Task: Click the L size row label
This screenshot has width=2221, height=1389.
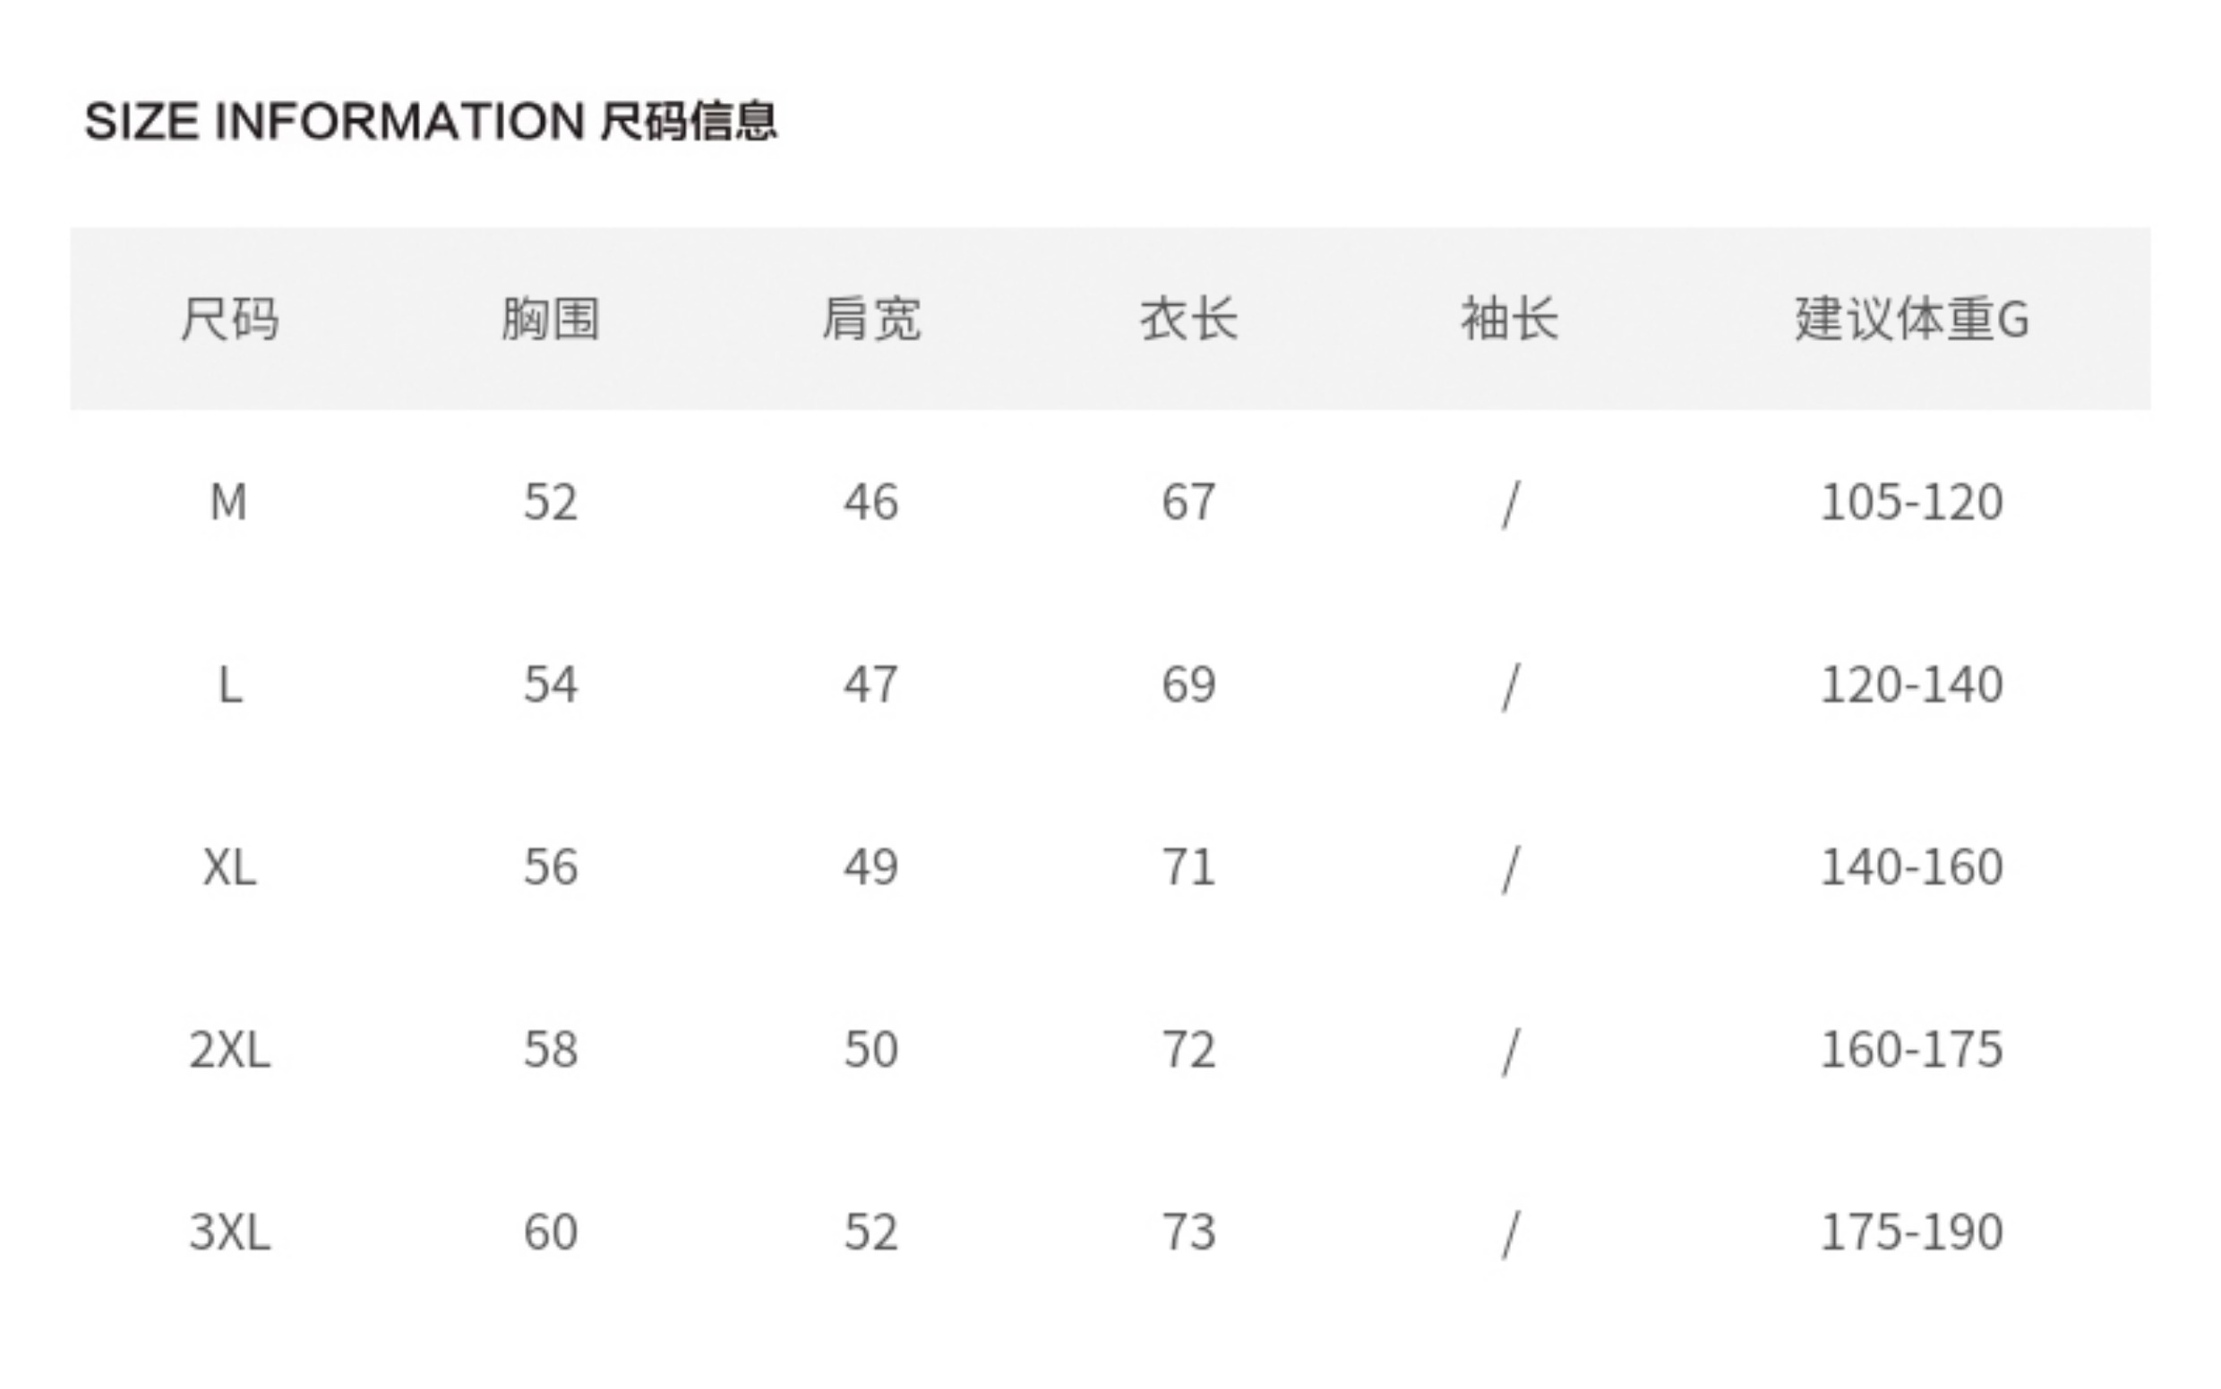Action: [230, 686]
